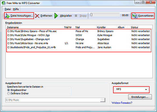Viewport: 157px width, 112px height.
Task: Follow the Weitere Formaten? link
Action: tap(122, 103)
